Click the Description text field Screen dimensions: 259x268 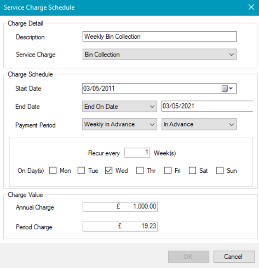(x=159, y=37)
